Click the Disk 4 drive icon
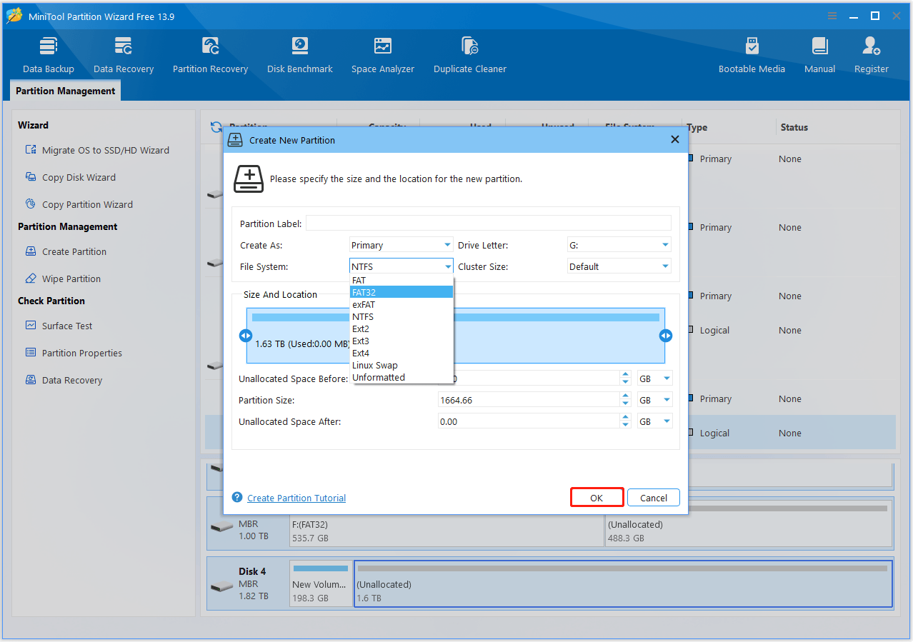Image resolution: width=913 pixels, height=642 pixels. click(222, 586)
